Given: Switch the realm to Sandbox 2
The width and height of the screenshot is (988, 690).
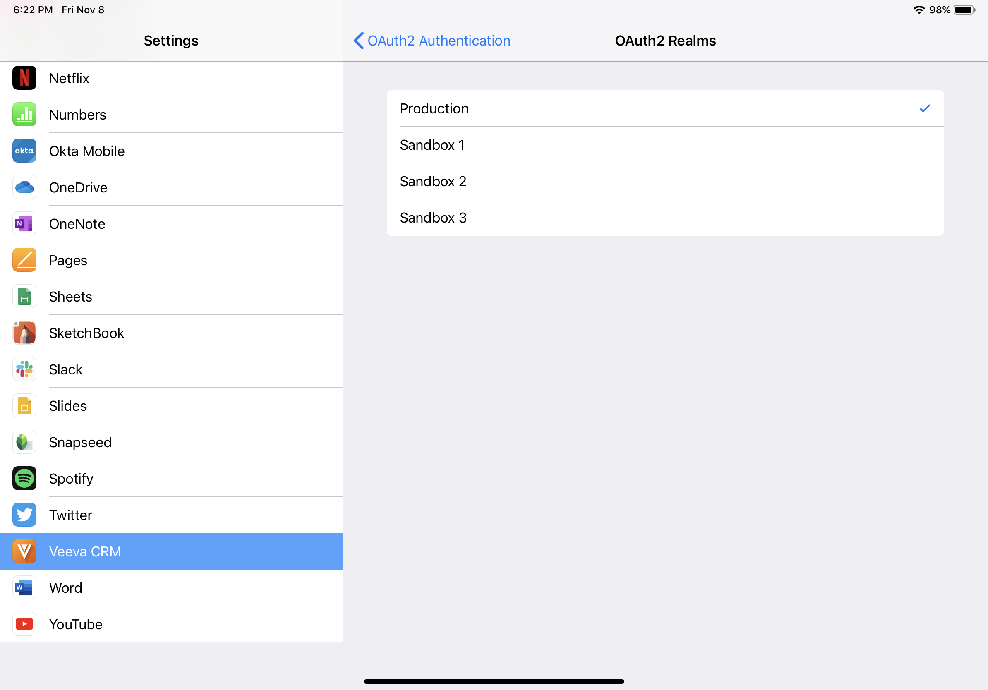Looking at the screenshot, I should point(665,182).
